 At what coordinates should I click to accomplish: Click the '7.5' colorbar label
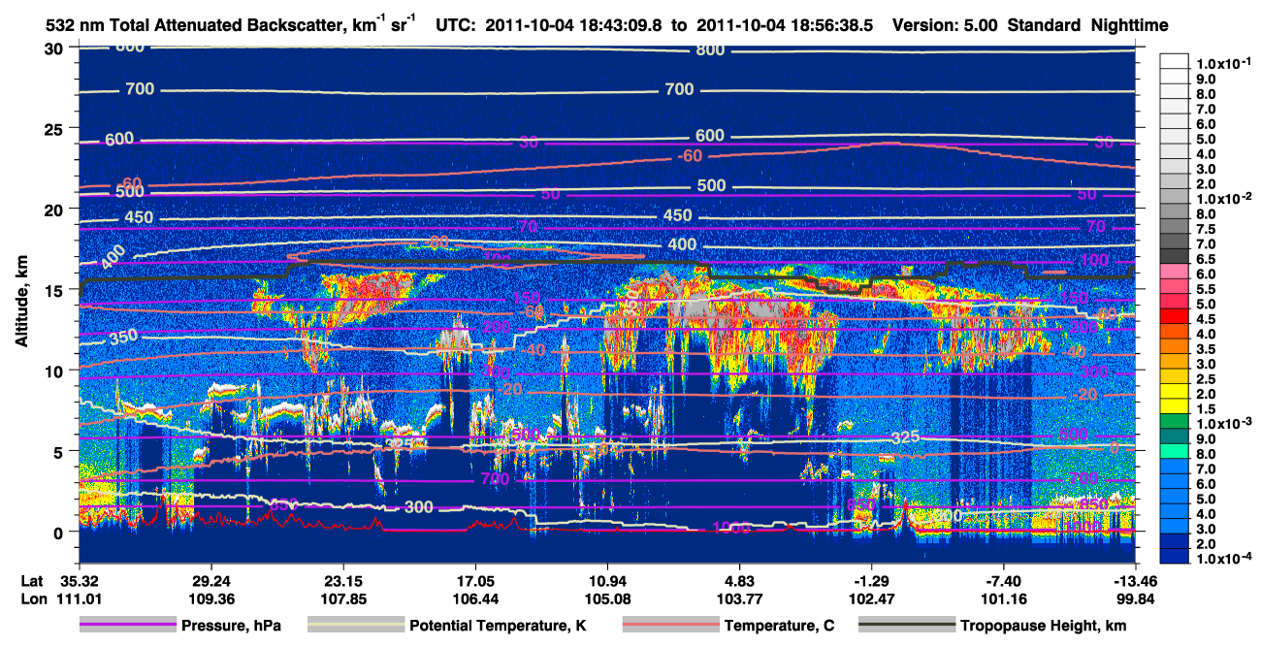tap(1206, 228)
